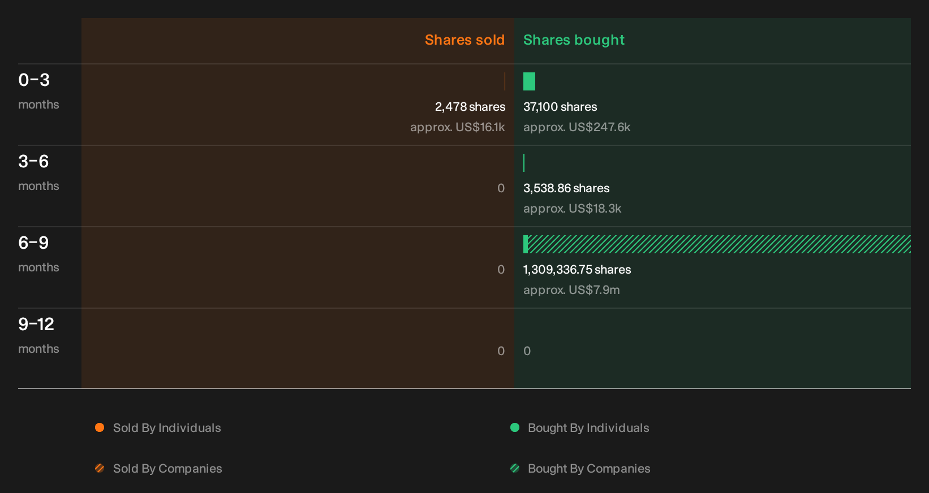Click the orange Sold By Individuals legend dot
The width and height of the screenshot is (929, 493).
coord(100,427)
